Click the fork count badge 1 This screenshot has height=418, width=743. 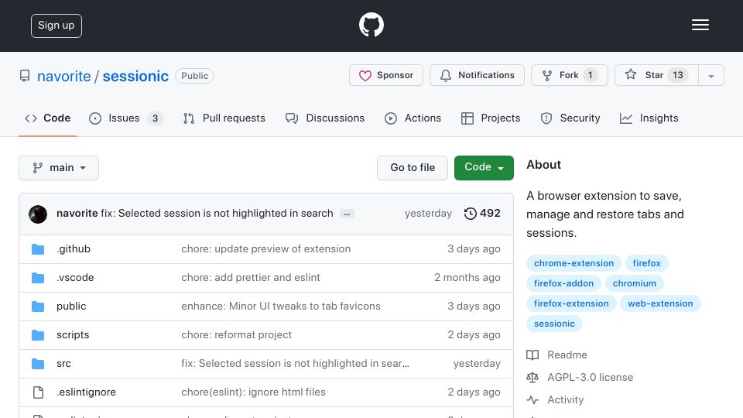[x=590, y=75]
